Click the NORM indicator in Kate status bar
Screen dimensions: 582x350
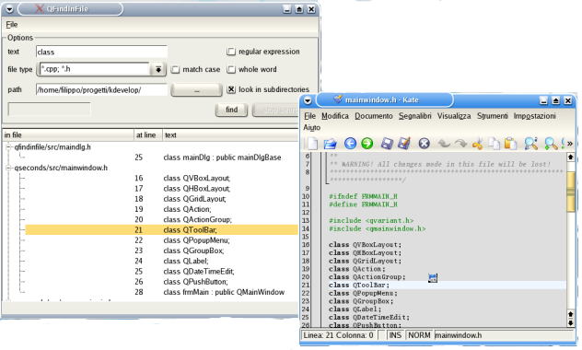click(x=419, y=335)
